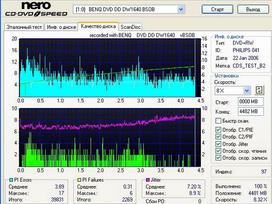The image size is (272, 204).
Task: Click the PI Errors maximum 17
Action: point(61,193)
